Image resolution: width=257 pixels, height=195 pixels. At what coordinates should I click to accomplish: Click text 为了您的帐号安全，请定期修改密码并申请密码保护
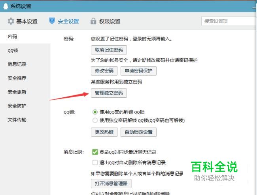click(x=144, y=60)
